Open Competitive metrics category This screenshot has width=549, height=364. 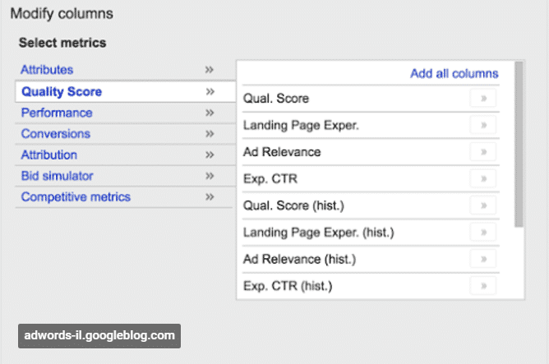click(x=76, y=196)
